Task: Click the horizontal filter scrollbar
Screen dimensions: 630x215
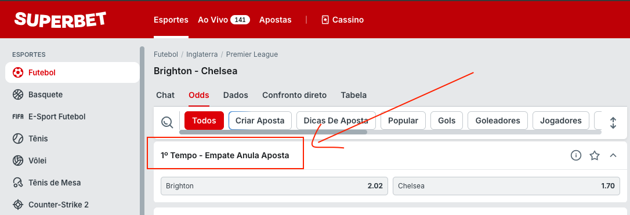Action: 273,132
